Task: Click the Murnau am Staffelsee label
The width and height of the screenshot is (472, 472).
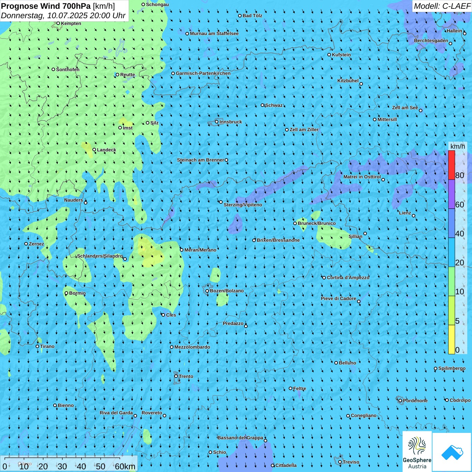Action: (214, 33)
